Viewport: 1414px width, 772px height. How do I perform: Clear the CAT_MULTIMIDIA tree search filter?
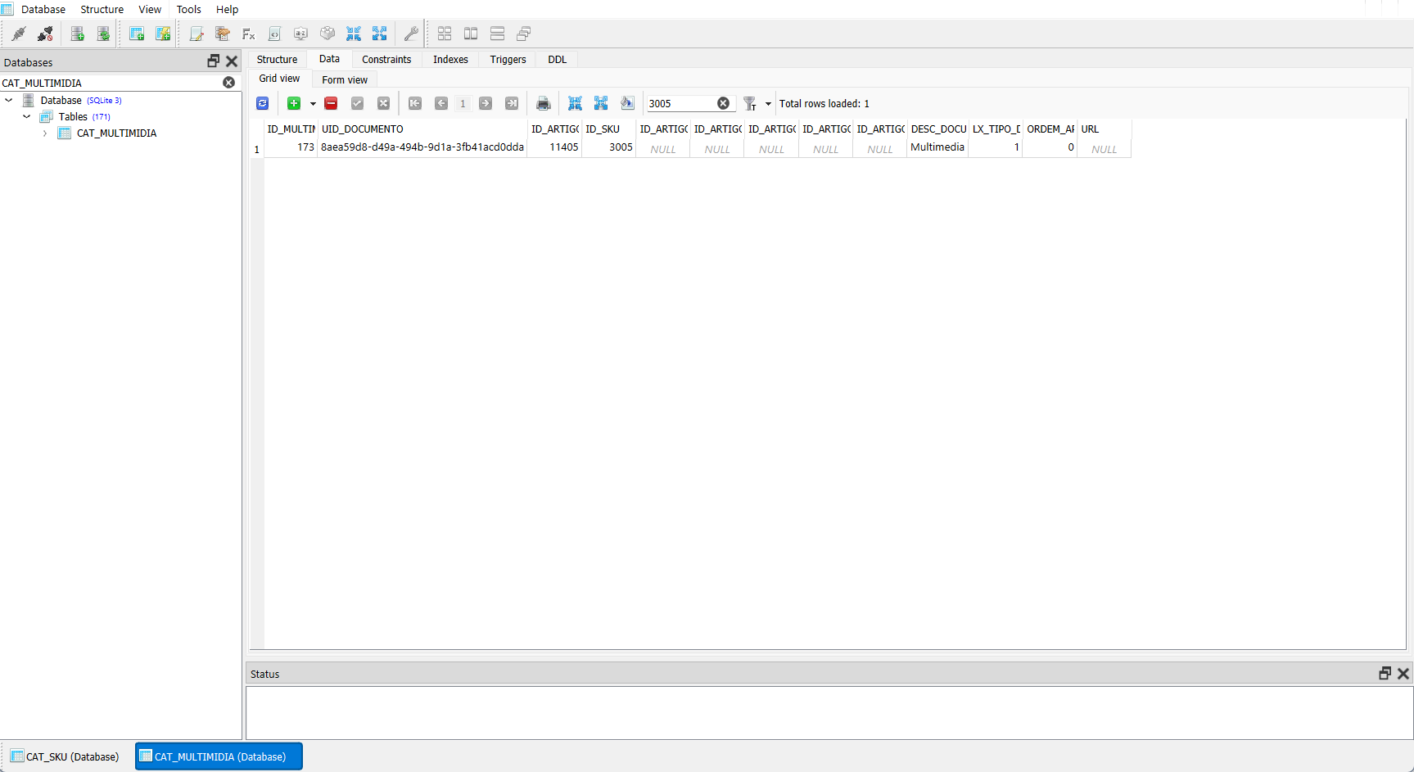pyautogui.click(x=229, y=83)
